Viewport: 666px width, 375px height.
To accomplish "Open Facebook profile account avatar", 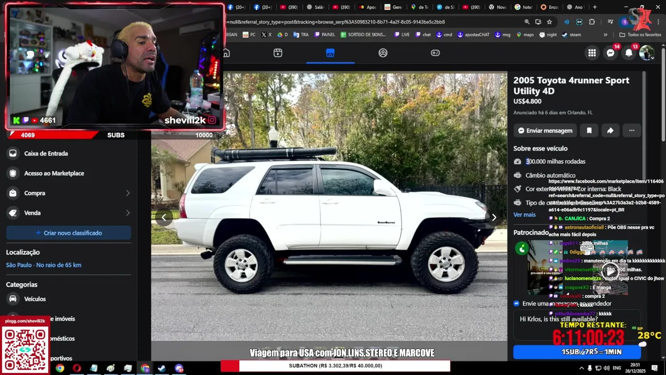I will point(647,53).
